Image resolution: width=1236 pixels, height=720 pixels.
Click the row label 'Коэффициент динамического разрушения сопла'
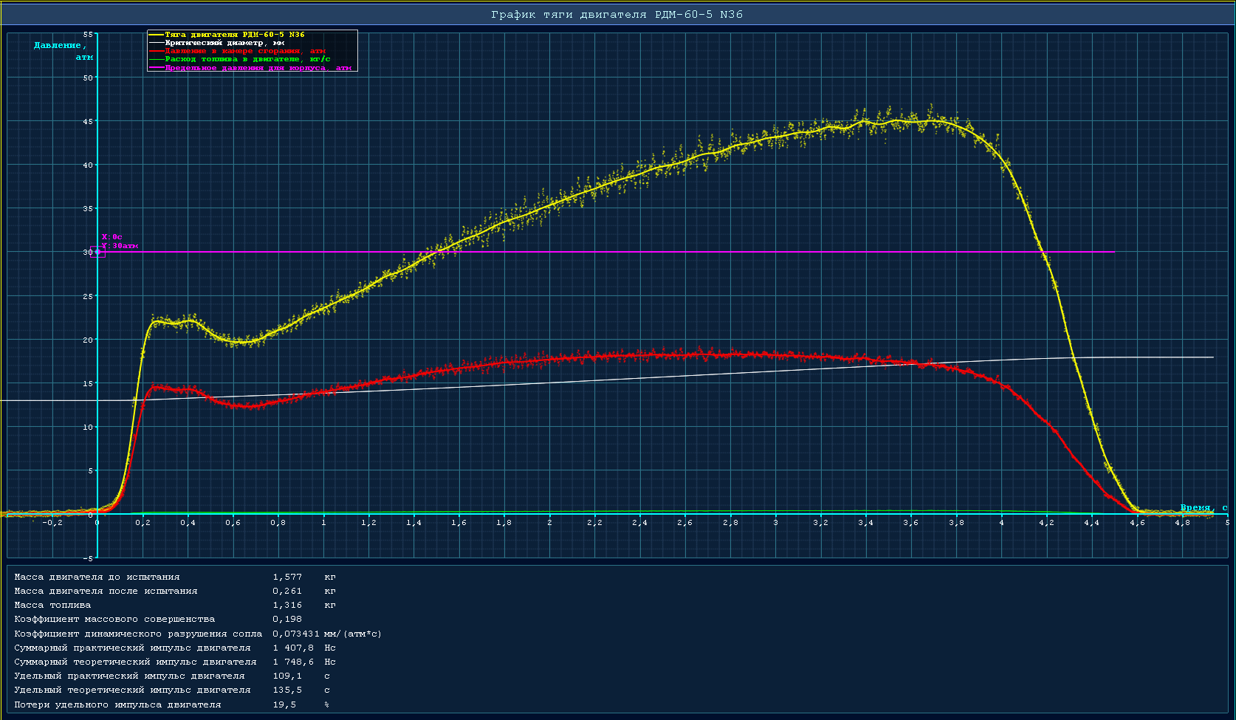[138, 634]
